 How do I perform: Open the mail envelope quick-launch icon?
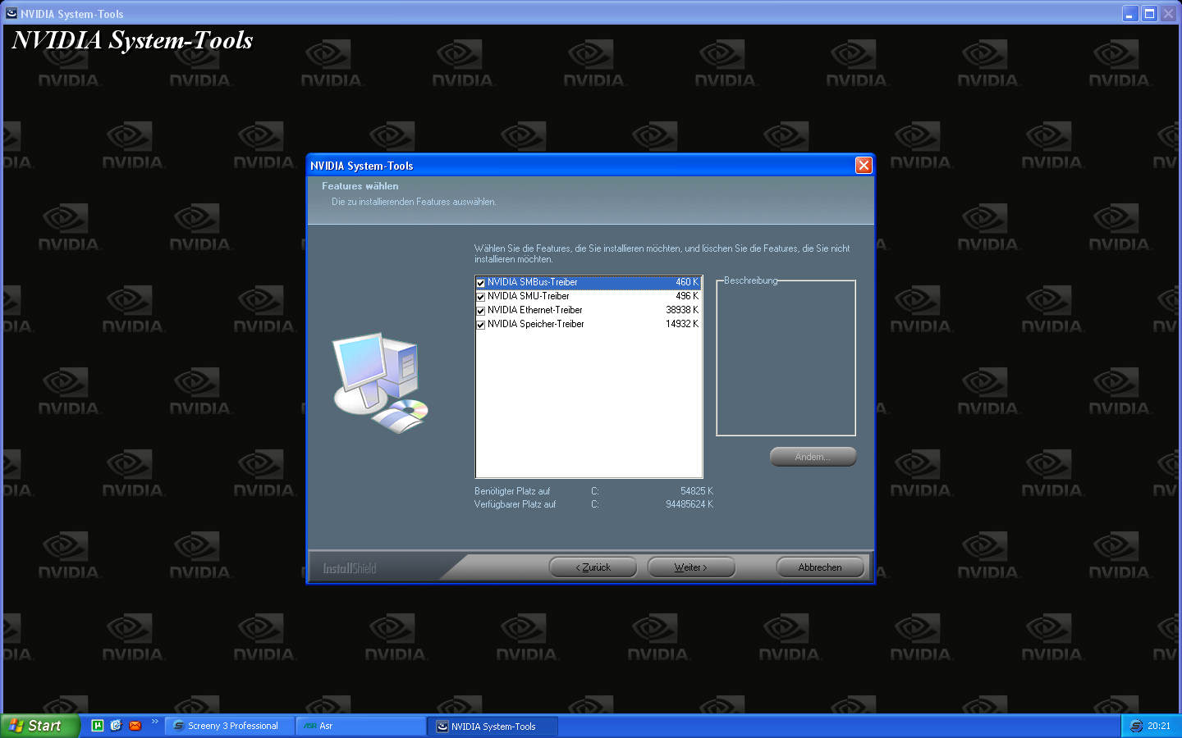pos(135,725)
